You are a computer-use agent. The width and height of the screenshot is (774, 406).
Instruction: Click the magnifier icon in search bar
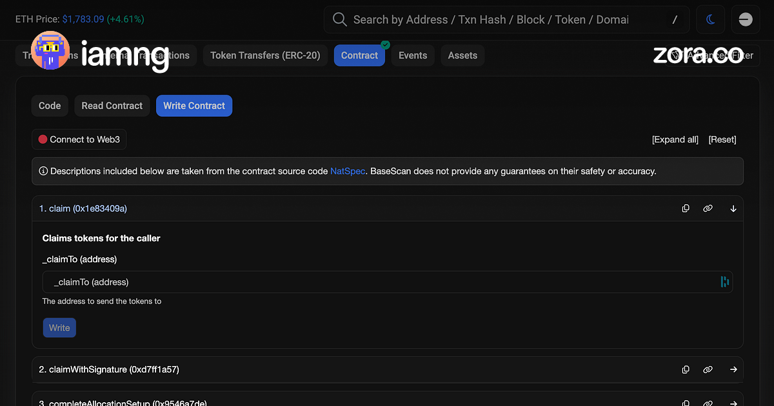339,19
